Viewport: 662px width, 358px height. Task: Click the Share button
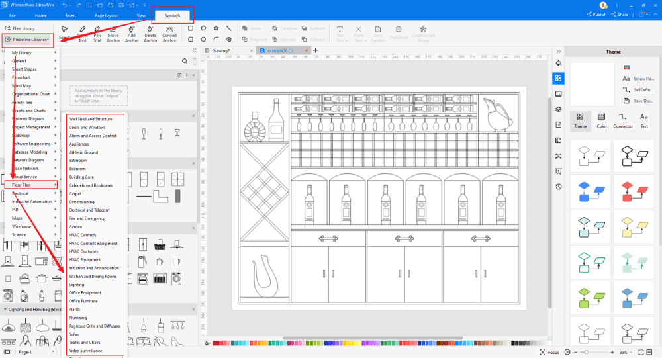pos(620,14)
